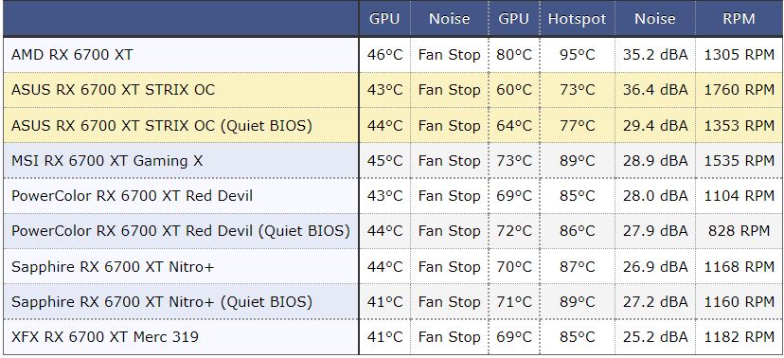Select PowerColor RX 6700 XT Red Devil name
This screenshot has height=358, width=784.
(x=132, y=196)
